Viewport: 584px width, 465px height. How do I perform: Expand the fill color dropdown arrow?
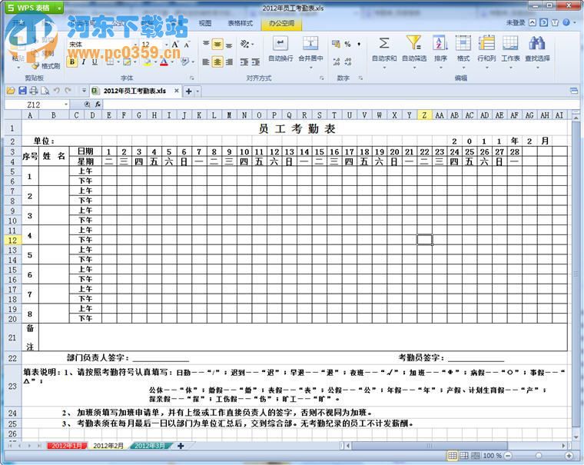click(x=155, y=61)
